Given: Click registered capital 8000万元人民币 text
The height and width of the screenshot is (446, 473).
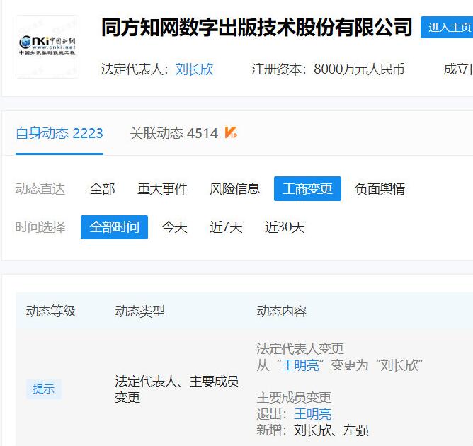Looking at the screenshot, I should (359, 69).
